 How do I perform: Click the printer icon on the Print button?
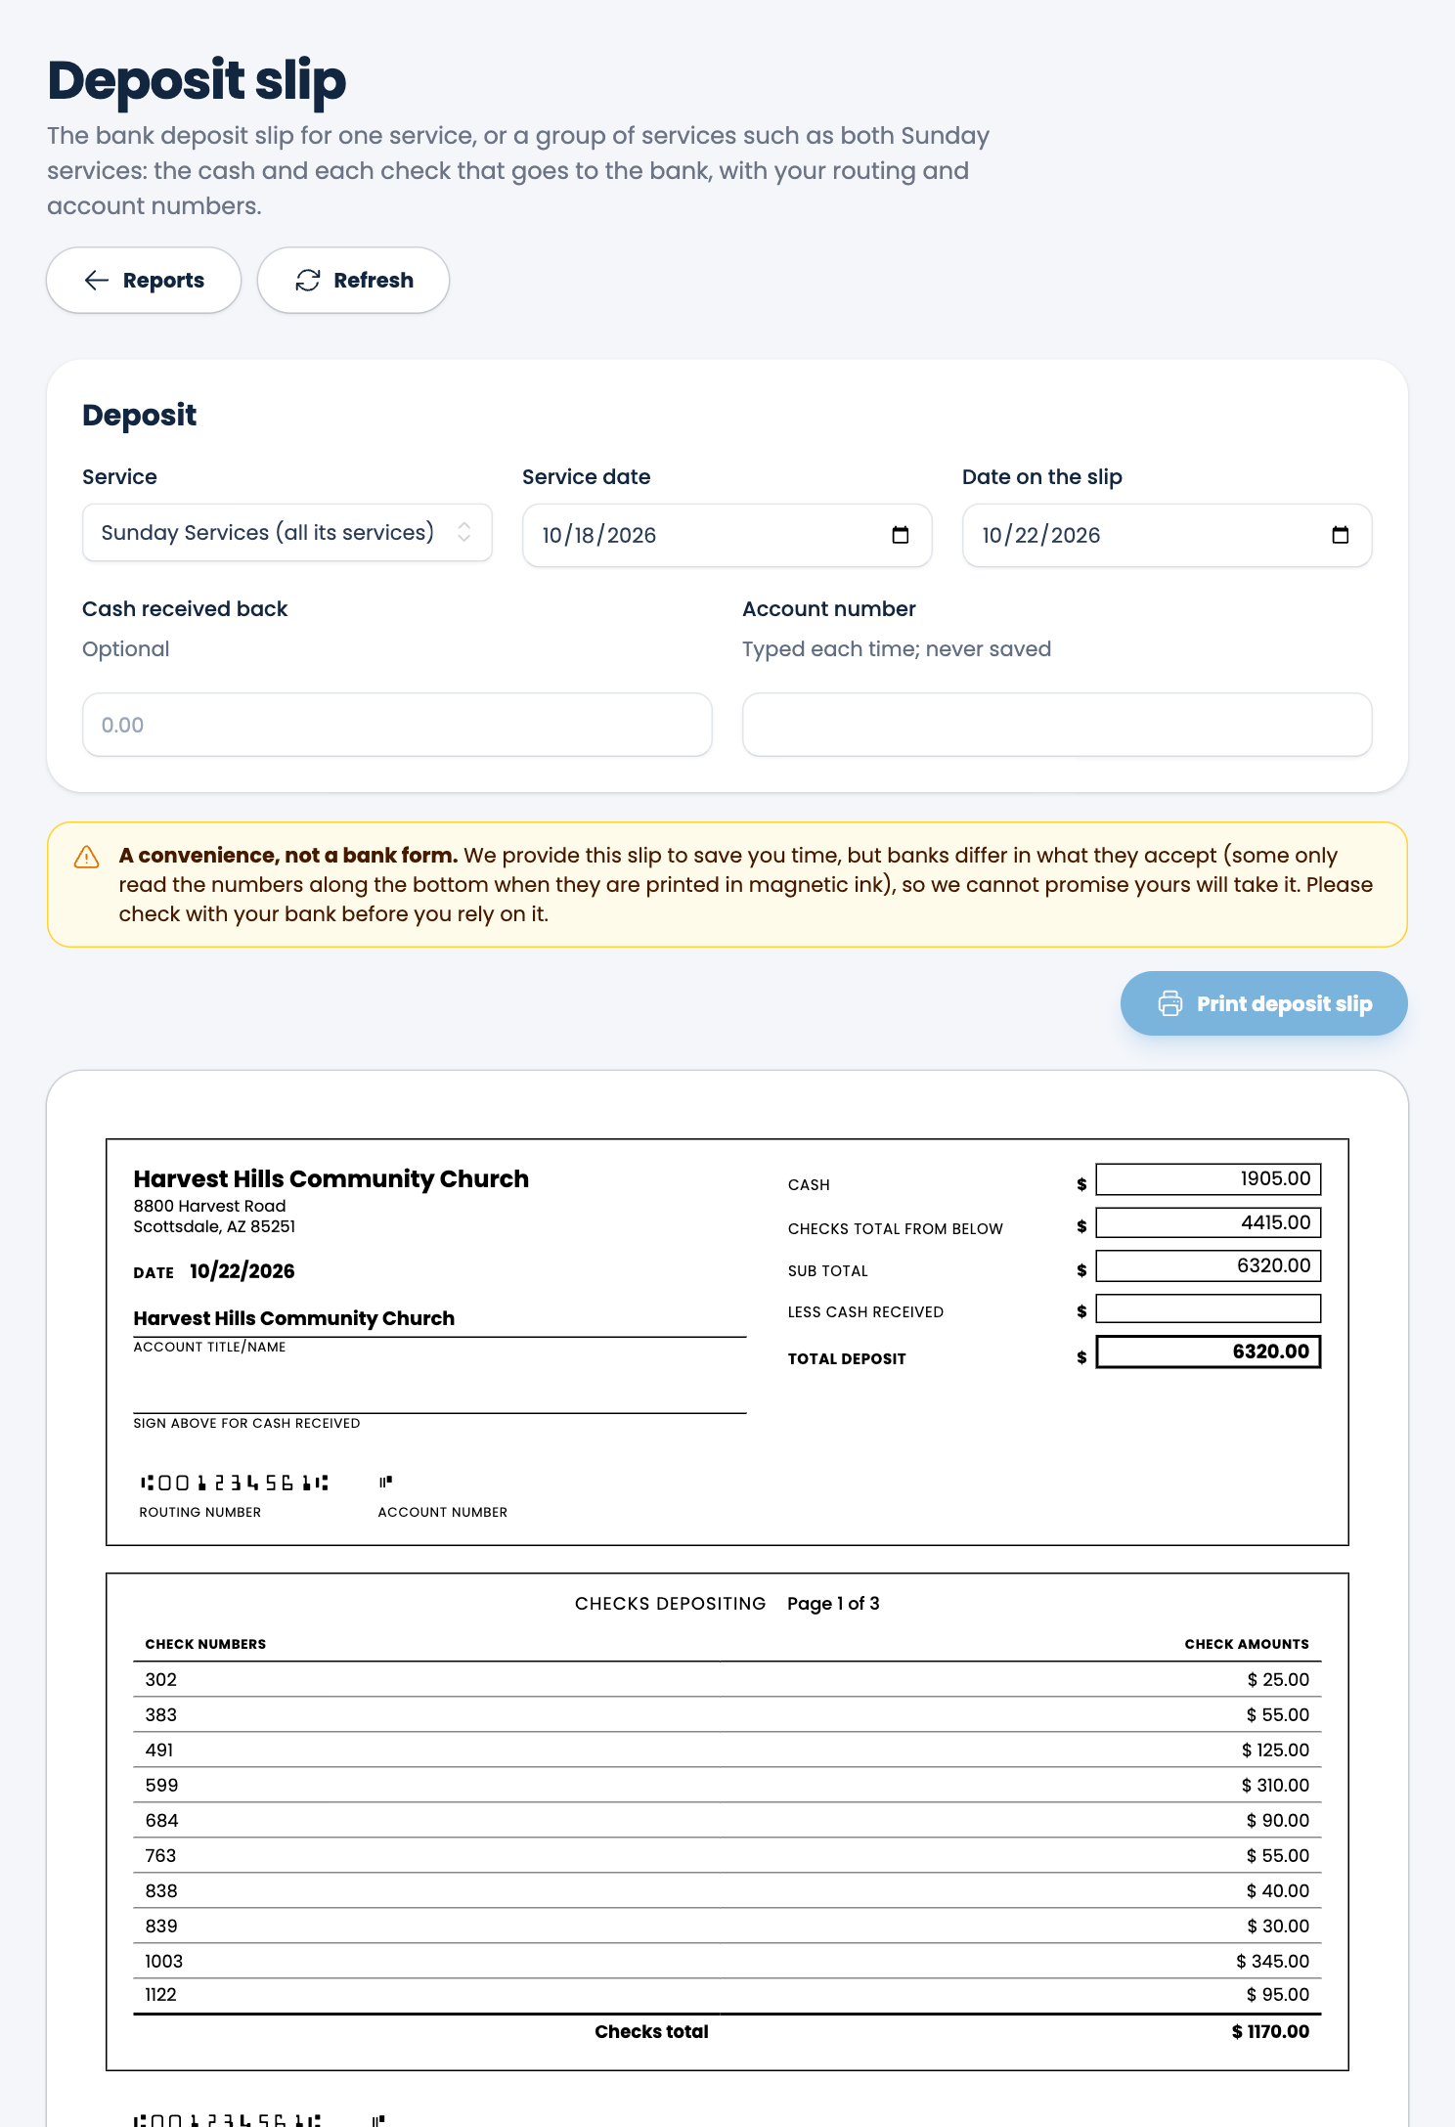click(1170, 1003)
